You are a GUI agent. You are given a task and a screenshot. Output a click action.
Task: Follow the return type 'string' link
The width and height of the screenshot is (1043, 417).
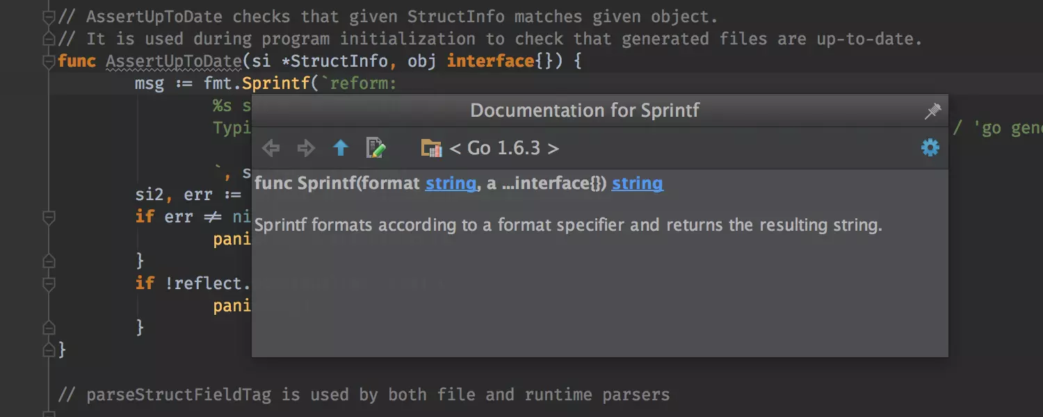click(x=637, y=183)
